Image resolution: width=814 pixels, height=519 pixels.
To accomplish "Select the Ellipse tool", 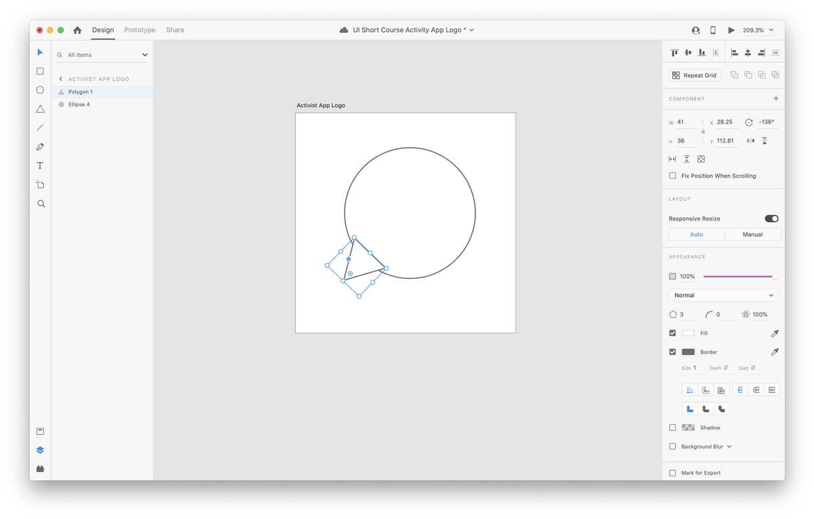I will click(40, 90).
